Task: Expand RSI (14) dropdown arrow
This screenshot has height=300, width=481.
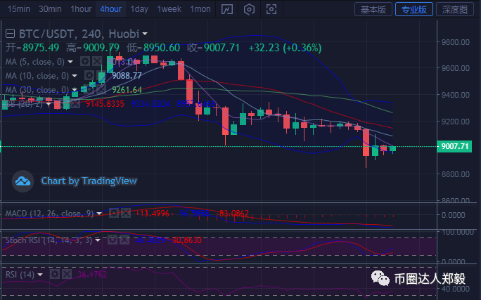Action: (40, 275)
